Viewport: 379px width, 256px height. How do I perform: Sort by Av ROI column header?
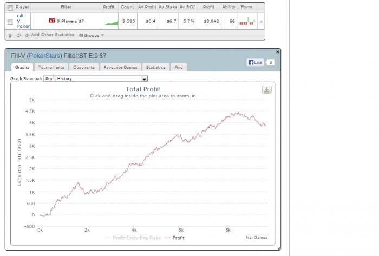(187, 7)
